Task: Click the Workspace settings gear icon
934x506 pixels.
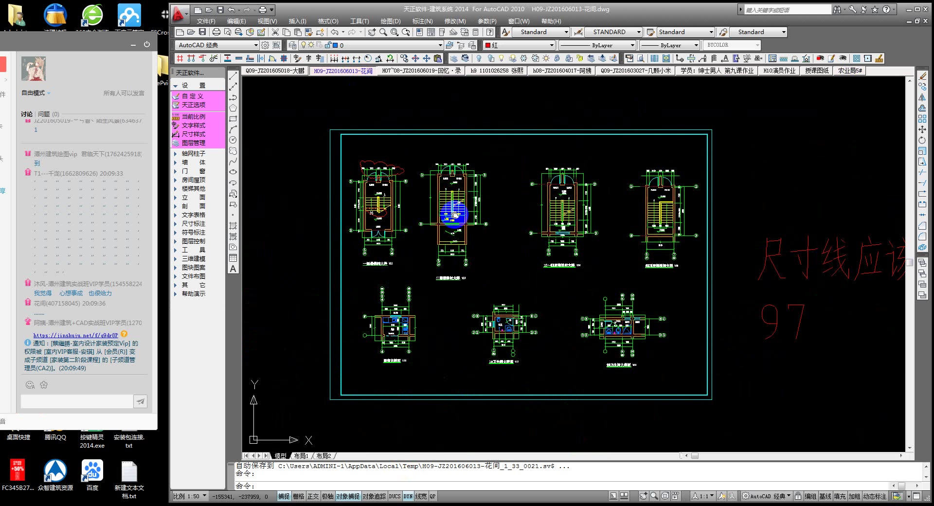Action: (x=265, y=45)
